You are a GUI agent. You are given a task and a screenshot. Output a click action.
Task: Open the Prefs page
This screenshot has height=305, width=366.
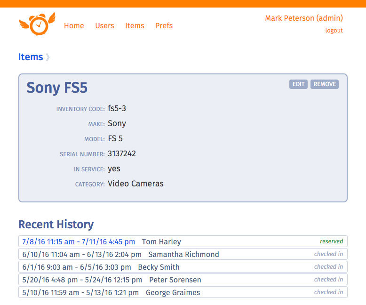pos(164,26)
